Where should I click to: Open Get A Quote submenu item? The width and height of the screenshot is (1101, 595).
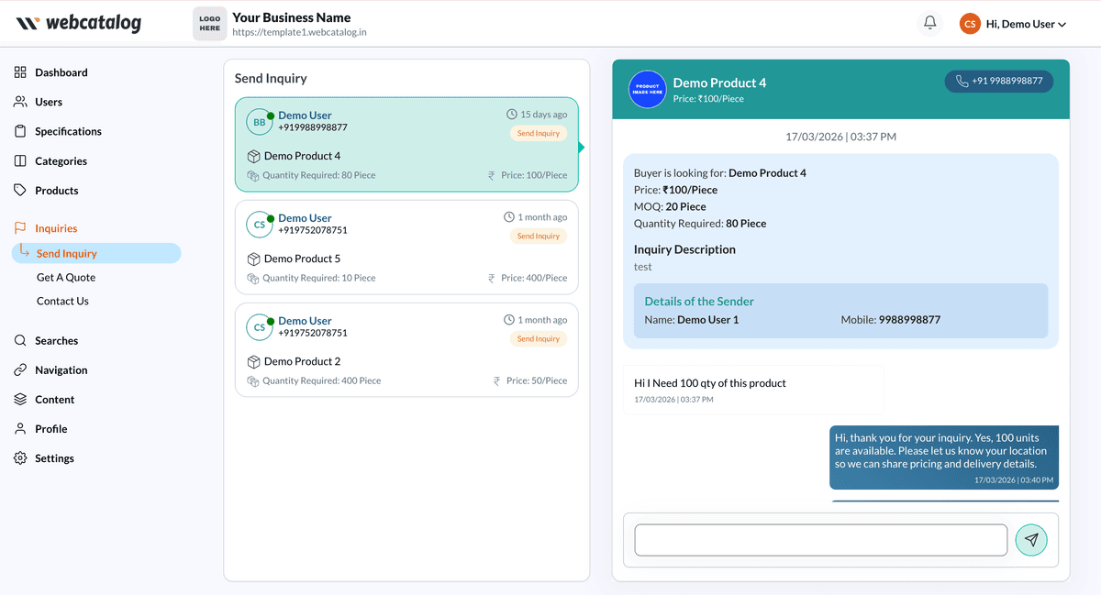tap(66, 277)
